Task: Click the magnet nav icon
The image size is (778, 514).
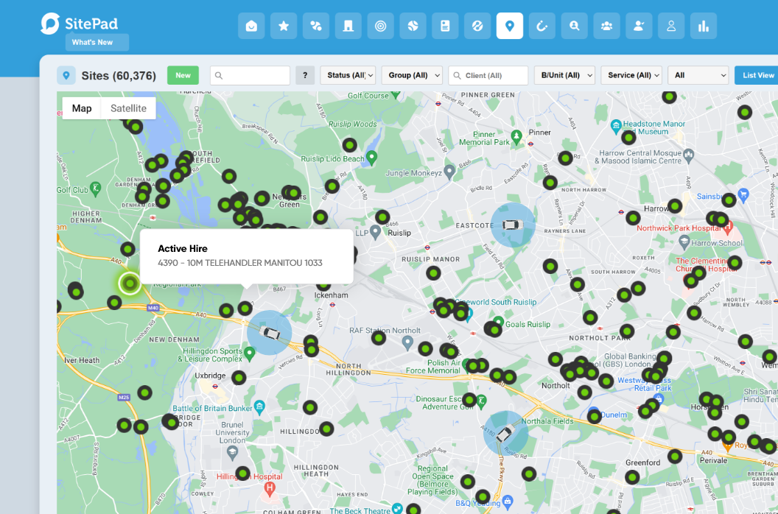Action: (x=542, y=26)
